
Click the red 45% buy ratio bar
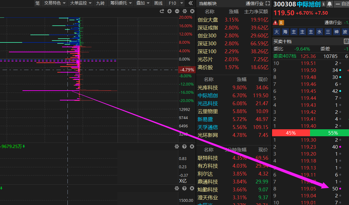291,133
